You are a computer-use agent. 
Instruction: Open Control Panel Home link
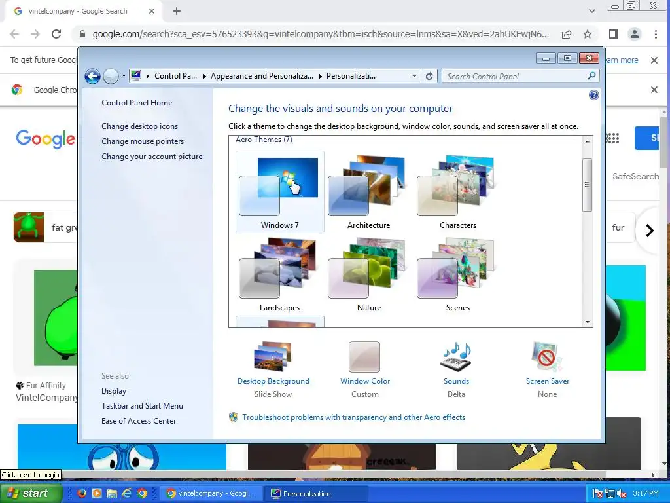(x=137, y=103)
